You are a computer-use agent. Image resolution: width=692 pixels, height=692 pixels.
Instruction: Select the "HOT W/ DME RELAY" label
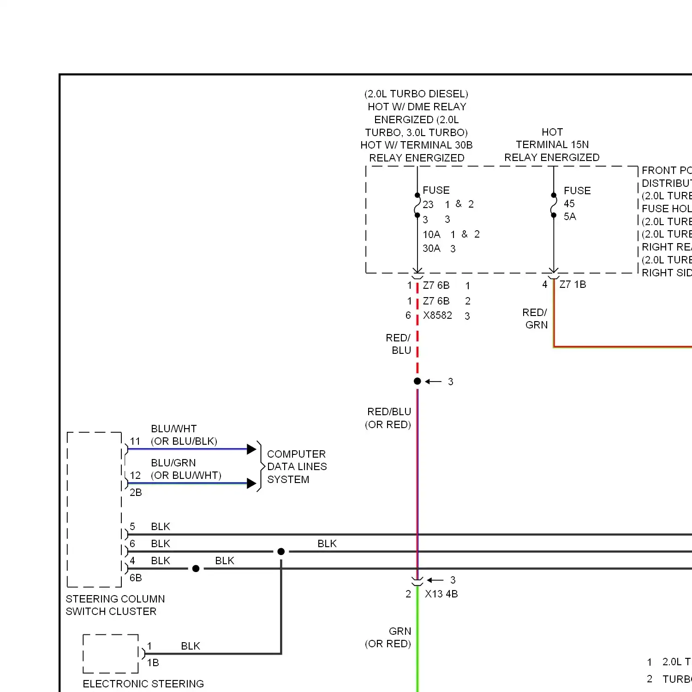pyautogui.click(x=417, y=107)
